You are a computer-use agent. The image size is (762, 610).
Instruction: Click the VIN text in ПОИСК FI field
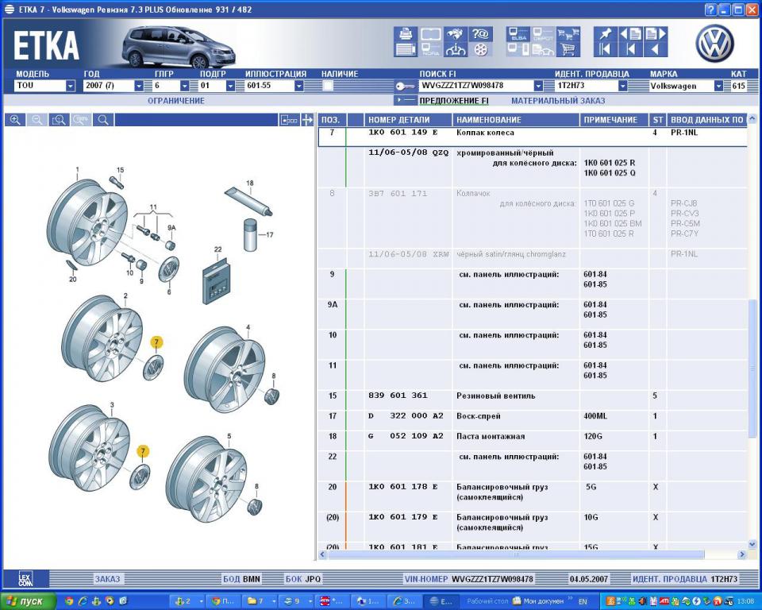[x=462, y=86]
